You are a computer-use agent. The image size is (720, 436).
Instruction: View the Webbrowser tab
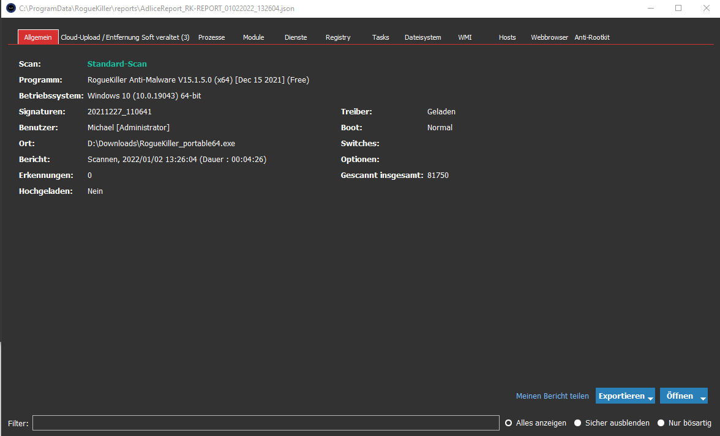[x=550, y=37]
